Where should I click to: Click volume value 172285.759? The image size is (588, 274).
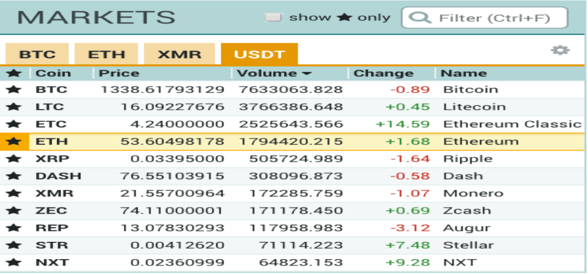[x=296, y=193]
